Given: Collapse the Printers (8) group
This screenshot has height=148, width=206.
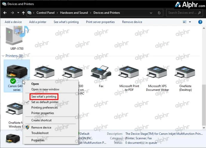Looking at the screenshot, I should (3, 56).
